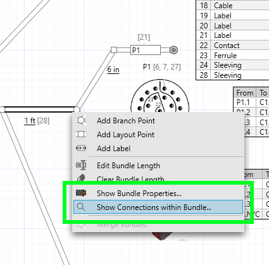Select the '1 ft [28]' bundle length label
Image resolution: width=269 pixels, height=265 pixels.
[37, 121]
